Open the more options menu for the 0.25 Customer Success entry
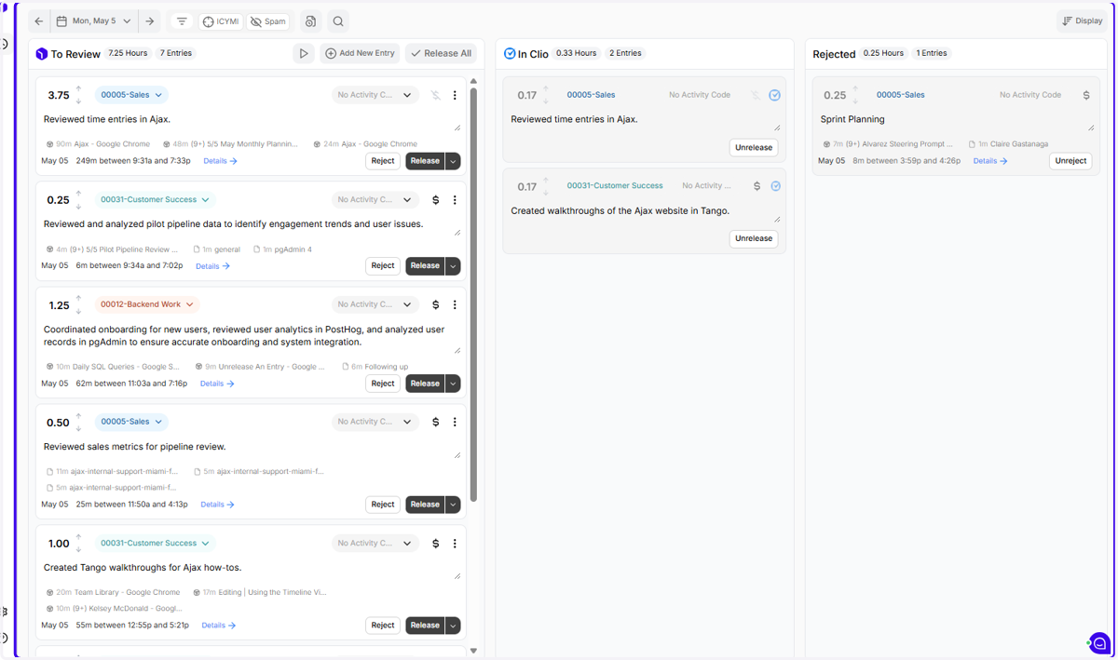Screen dimensions: 1118x660 click(455, 199)
